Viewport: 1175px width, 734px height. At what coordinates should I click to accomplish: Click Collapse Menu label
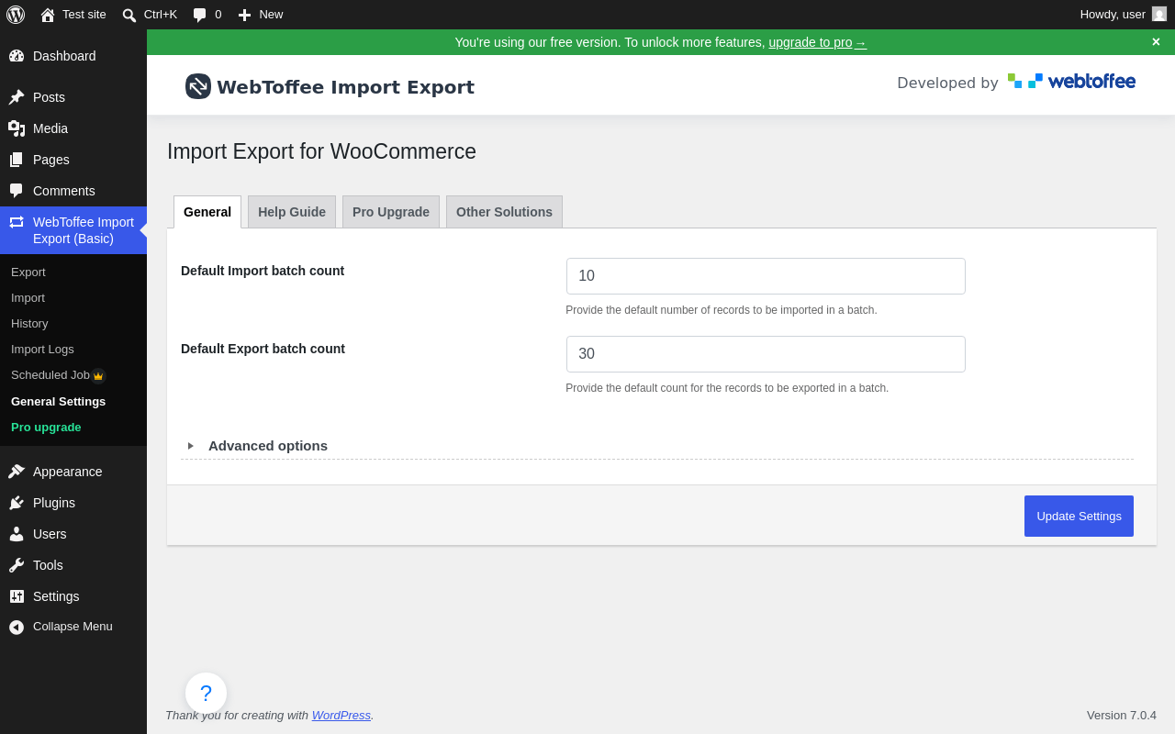(x=73, y=627)
